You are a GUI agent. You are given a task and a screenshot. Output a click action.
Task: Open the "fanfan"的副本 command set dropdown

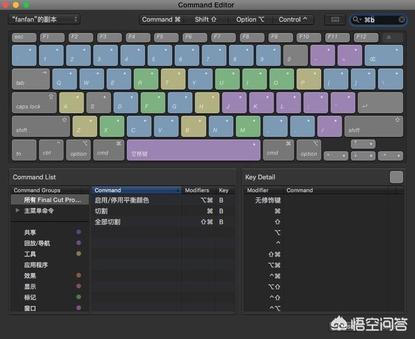44,19
